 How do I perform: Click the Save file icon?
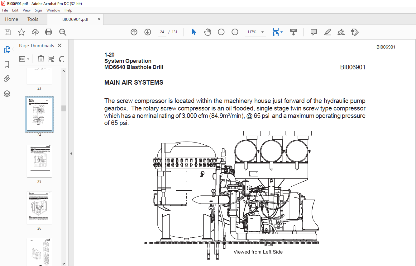(8, 32)
